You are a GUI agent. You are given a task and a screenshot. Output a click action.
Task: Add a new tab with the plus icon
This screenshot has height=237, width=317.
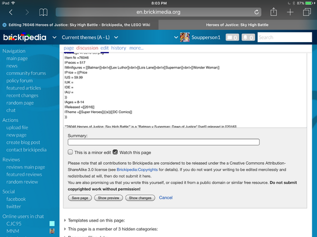(x=290, y=12)
